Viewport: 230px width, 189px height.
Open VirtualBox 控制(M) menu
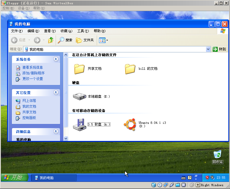pos(8,8)
